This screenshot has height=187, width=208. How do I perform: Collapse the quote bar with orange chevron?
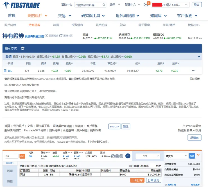(198, 155)
